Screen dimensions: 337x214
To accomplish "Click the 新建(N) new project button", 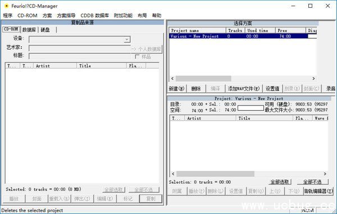I will pyautogui.click(x=177, y=89).
